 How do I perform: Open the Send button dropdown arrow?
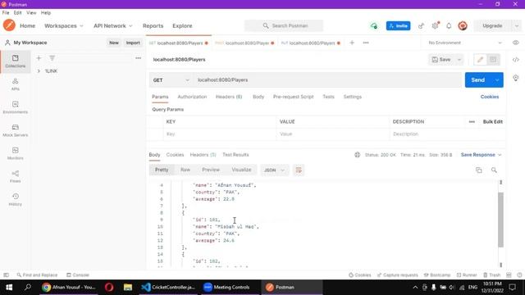point(497,80)
